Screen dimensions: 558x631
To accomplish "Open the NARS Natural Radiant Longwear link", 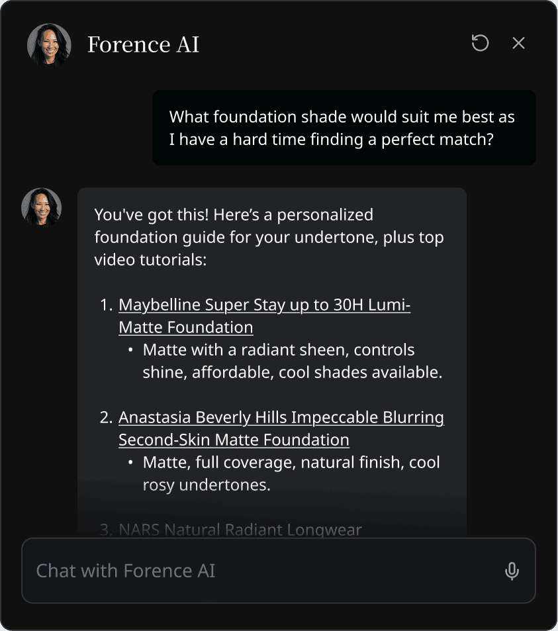I will (x=240, y=530).
